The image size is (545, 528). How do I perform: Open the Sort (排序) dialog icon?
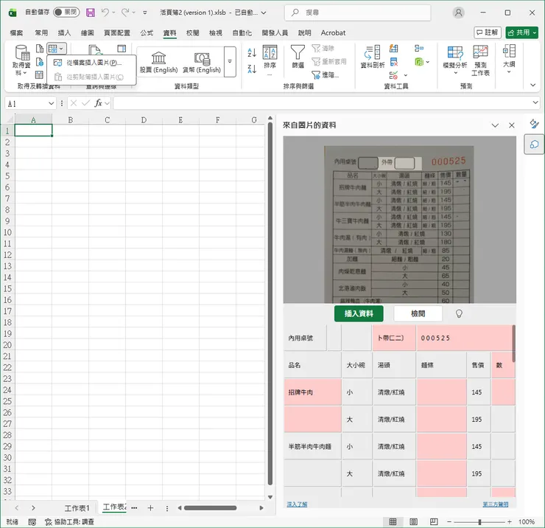click(x=270, y=52)
